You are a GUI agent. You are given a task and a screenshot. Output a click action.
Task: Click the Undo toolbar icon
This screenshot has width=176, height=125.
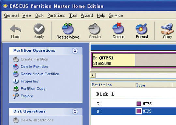point(16,29)
